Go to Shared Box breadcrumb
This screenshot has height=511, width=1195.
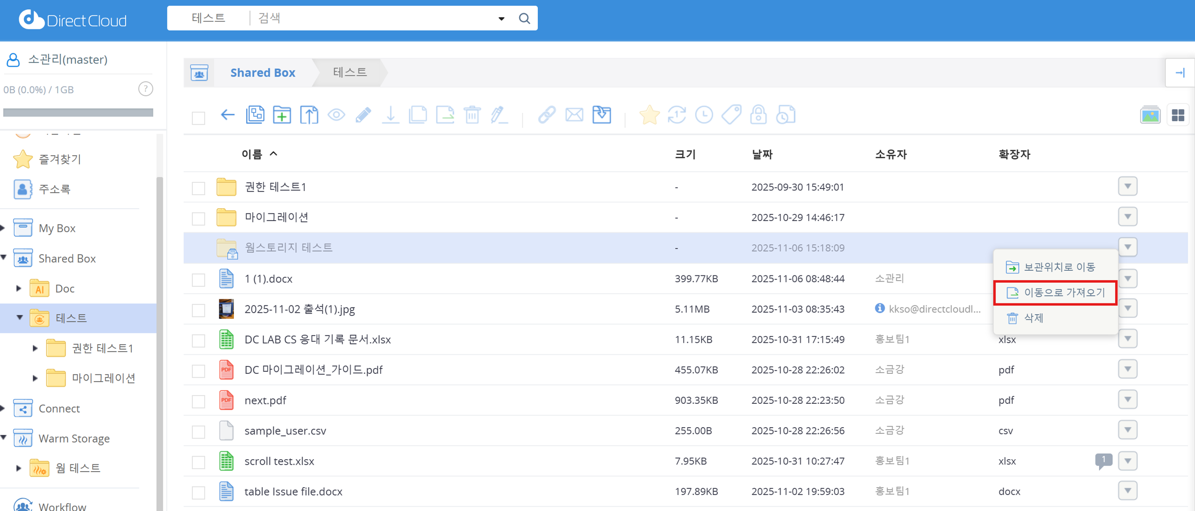pos(262,72)
